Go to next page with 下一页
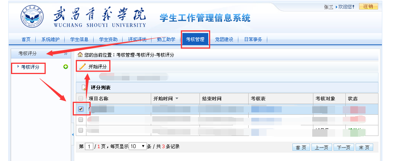The width and height of the screenshot is (404, 161). pyautogui.click(x=343, y=148)
